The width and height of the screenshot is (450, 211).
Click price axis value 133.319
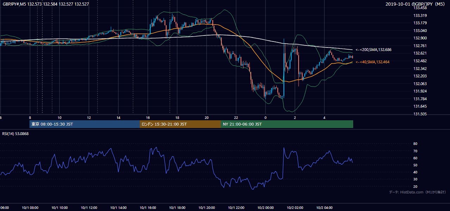[x=420, y=15]
